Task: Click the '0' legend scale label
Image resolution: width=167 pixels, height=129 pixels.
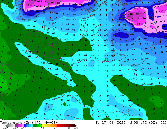Action: point(33,128)
